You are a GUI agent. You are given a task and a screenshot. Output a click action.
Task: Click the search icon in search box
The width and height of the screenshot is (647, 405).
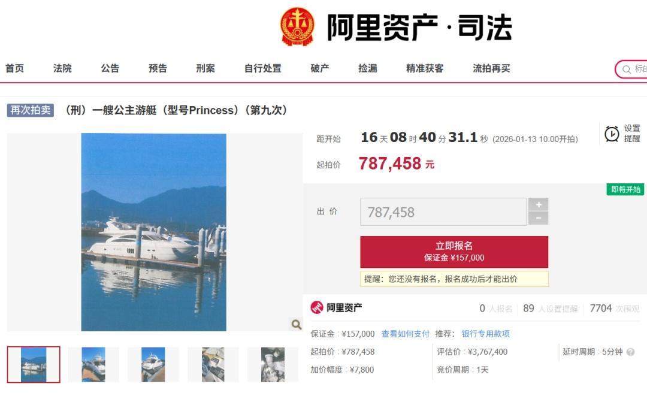tap(627, 69)
